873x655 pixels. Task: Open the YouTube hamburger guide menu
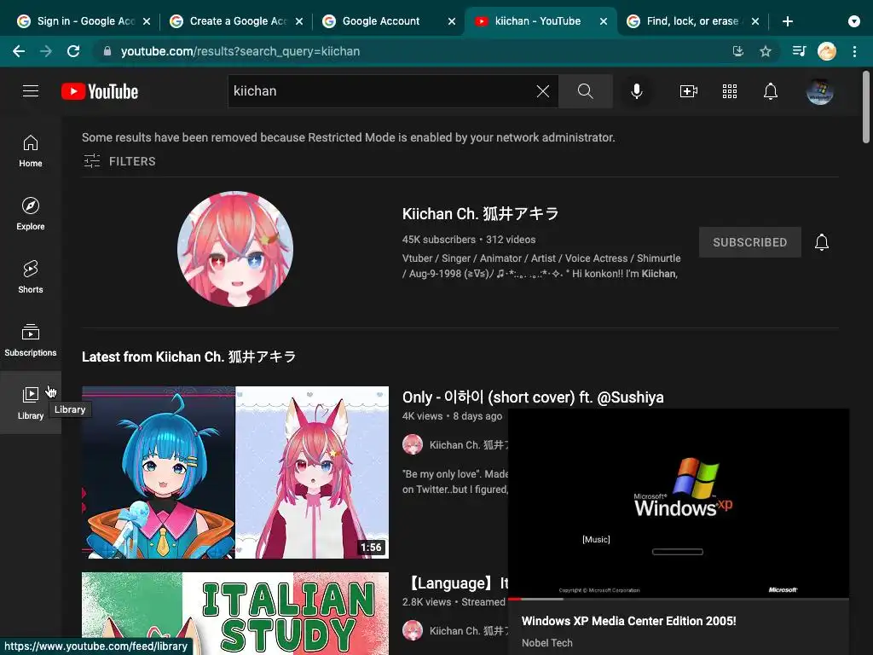(x=31, y=90)
